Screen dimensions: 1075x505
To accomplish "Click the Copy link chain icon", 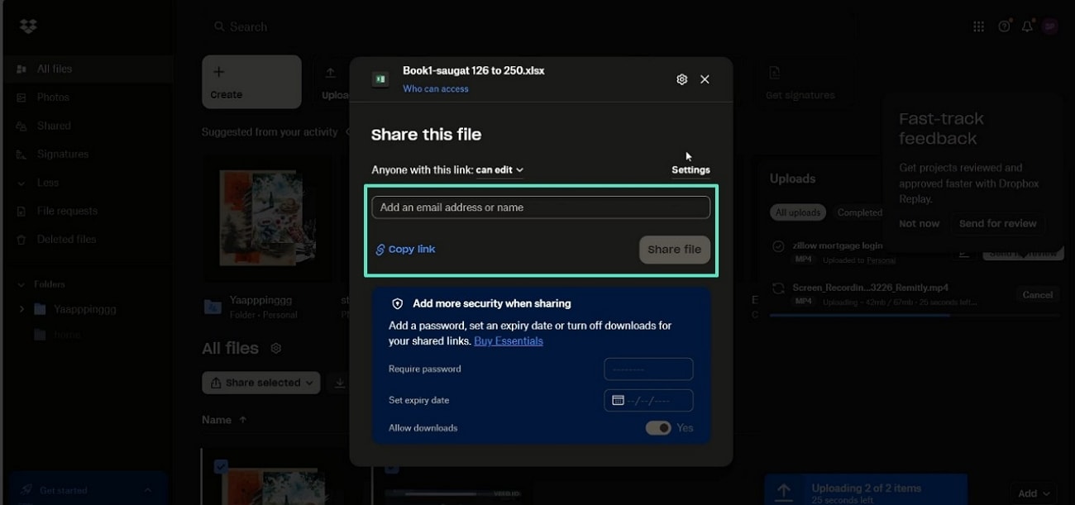I will click(x=380, y=250).
